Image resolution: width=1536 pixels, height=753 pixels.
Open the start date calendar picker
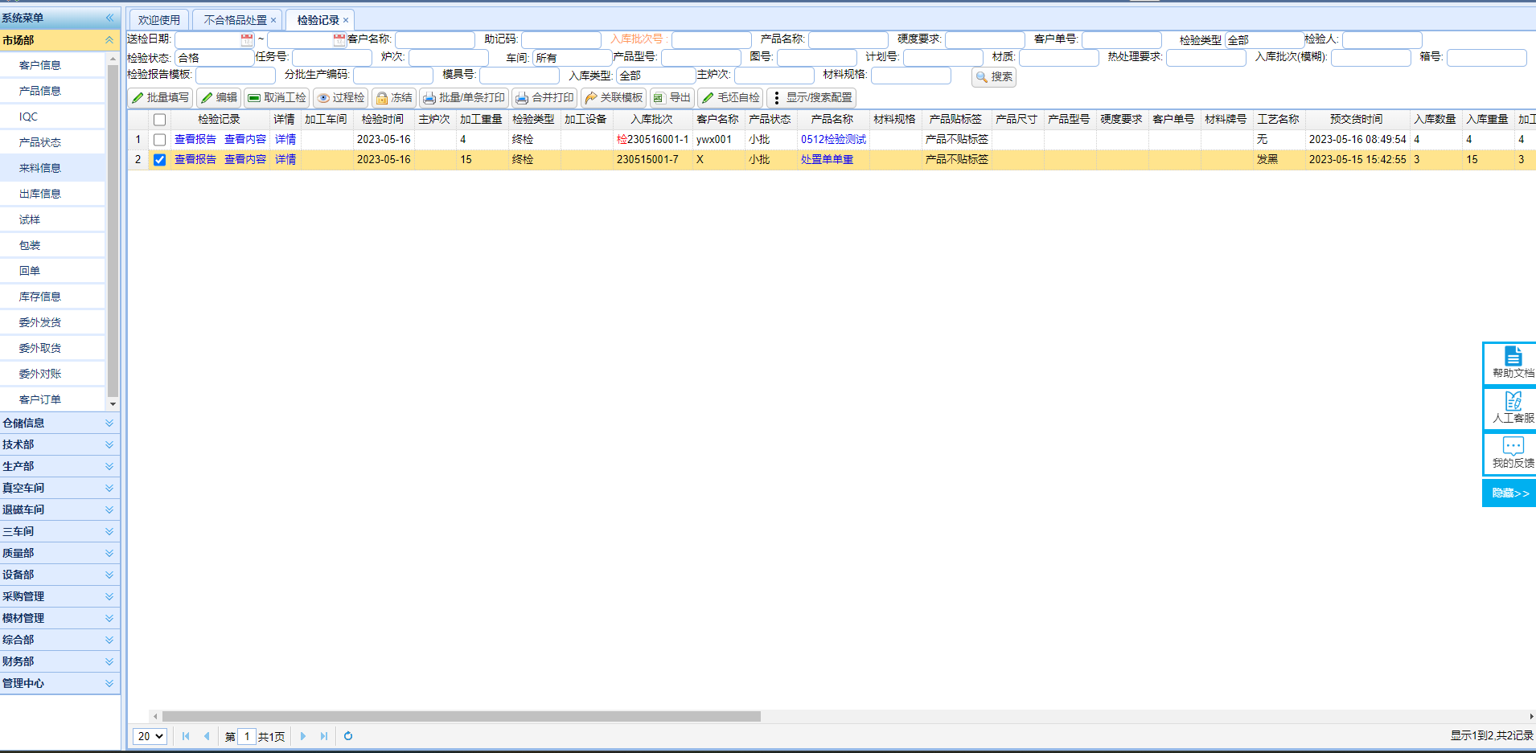tap(247, 39)
